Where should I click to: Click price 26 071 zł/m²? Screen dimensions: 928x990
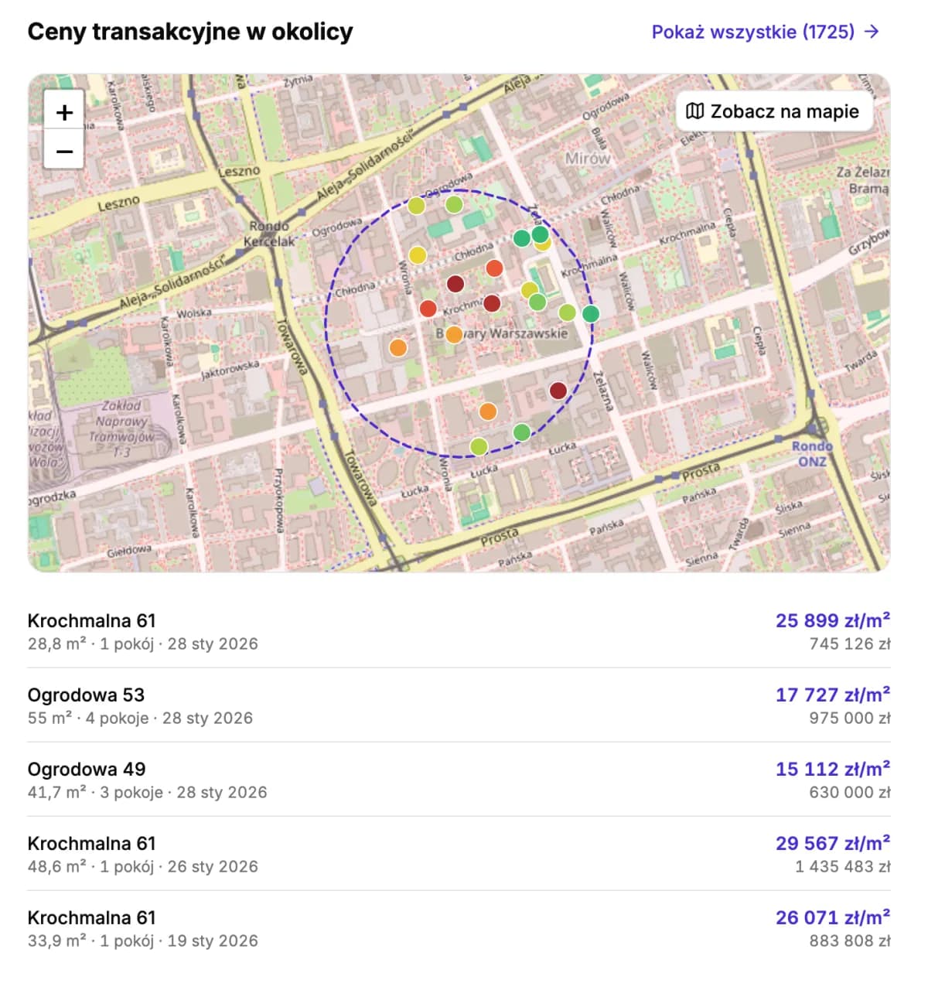(833, 917)
